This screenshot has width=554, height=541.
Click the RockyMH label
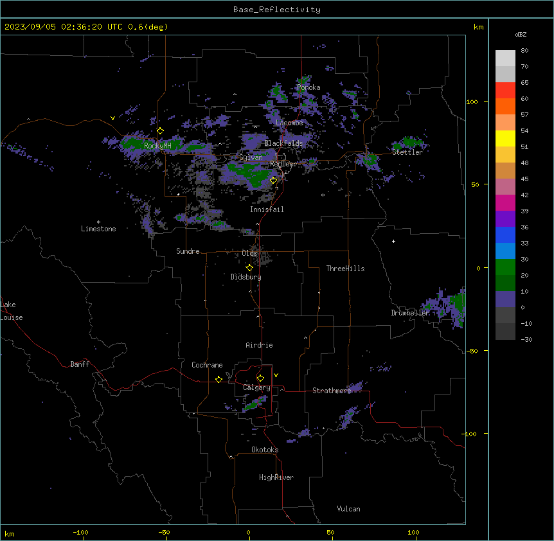[x=157, y=146]
